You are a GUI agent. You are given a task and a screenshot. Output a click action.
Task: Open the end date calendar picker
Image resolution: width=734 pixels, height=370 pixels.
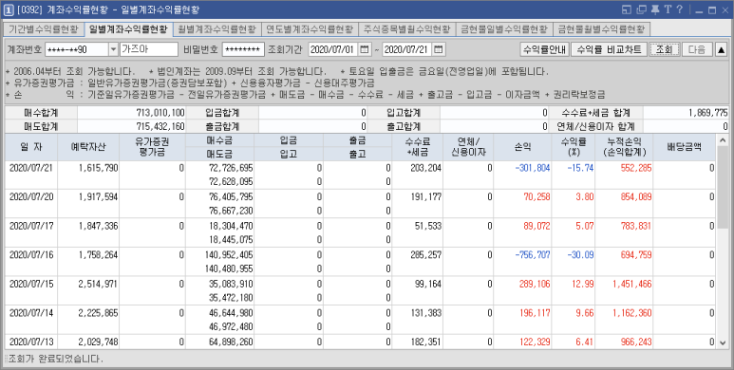tap(438, 49)
